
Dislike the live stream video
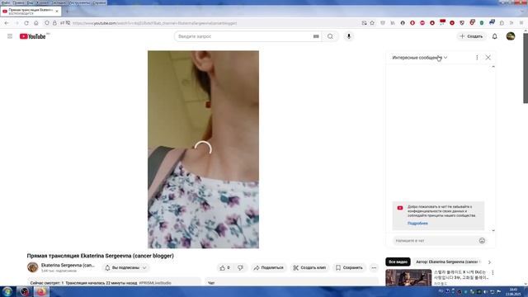click(x=240, y=267)
